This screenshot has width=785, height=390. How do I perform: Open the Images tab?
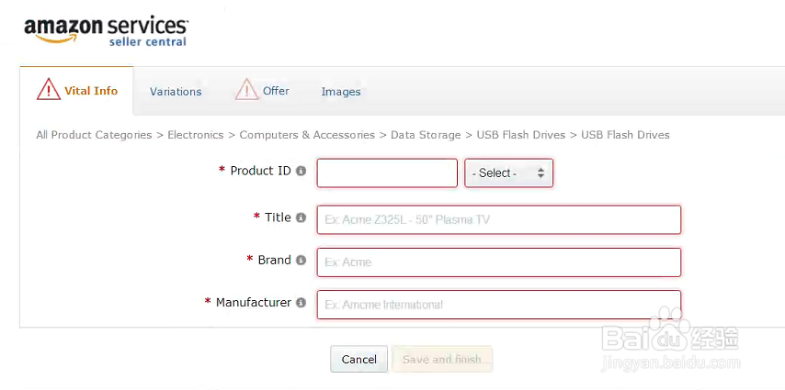tap(341, 92)
